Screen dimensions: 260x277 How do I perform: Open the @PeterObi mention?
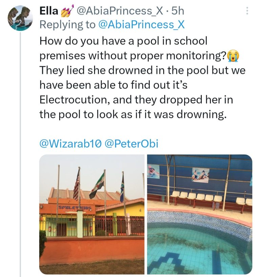pyautogui.click(x=133, y=144)
